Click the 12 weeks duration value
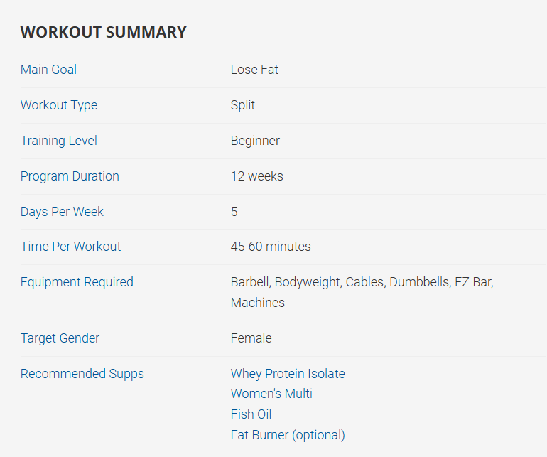 [x=256, y=176]
